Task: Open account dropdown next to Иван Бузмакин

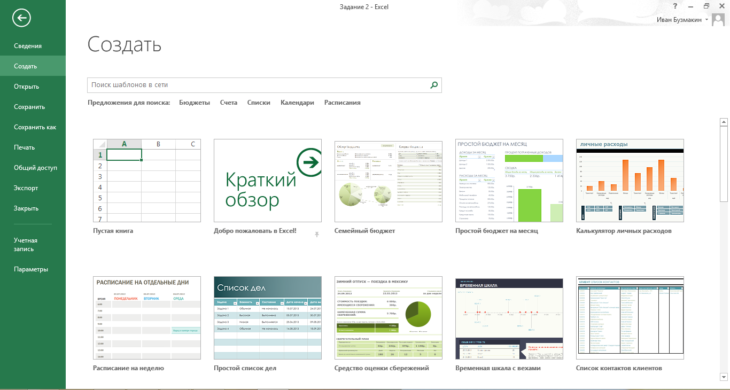Action: [x=707, y=19]
